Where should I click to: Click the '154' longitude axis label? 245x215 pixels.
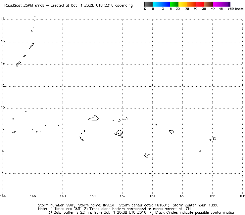(153, 196)
